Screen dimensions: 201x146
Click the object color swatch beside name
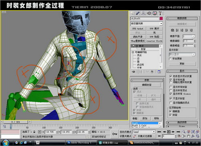pyautogui.click(x=161, y=18)
